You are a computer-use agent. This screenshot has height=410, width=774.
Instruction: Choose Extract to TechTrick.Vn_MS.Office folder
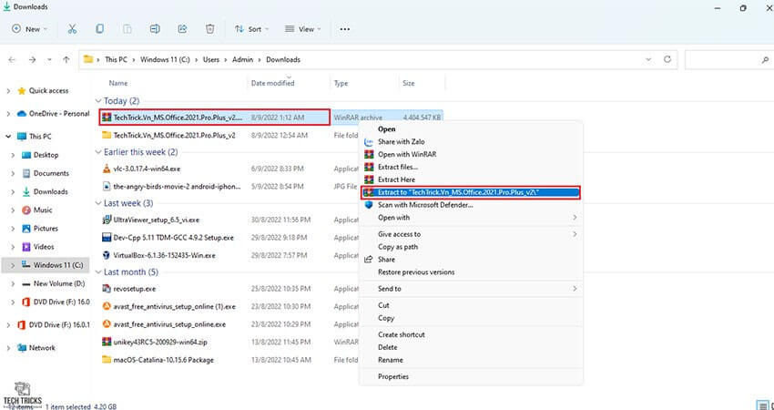click(471, 192)
